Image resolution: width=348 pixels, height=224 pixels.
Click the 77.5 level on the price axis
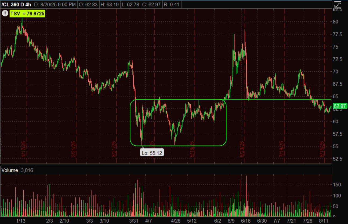pyautogui.click(x=338, y=34)
